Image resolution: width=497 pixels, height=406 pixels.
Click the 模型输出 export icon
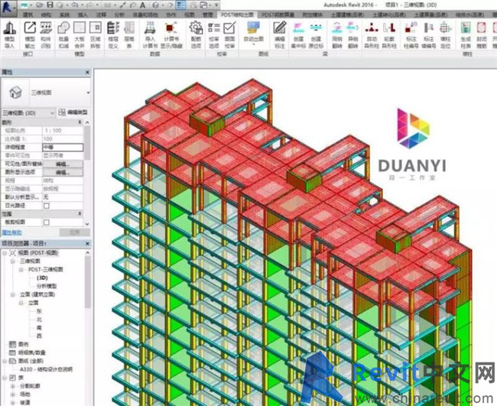[x=30, y=28]
